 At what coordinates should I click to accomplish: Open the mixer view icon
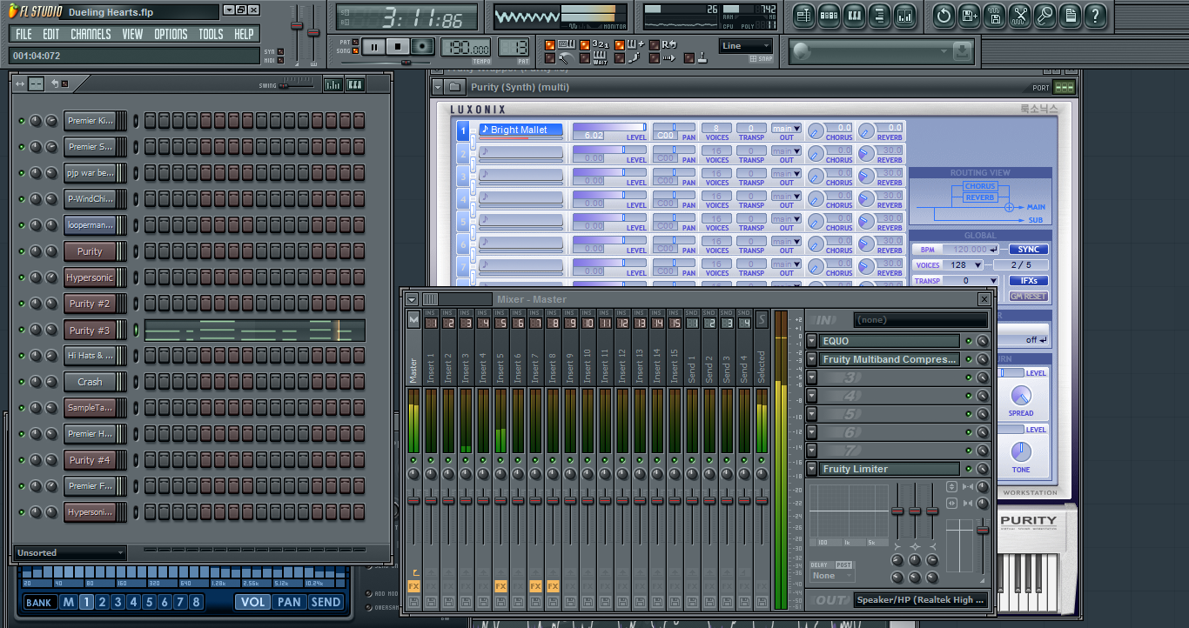pyautogui.click(x=904, y=15)
